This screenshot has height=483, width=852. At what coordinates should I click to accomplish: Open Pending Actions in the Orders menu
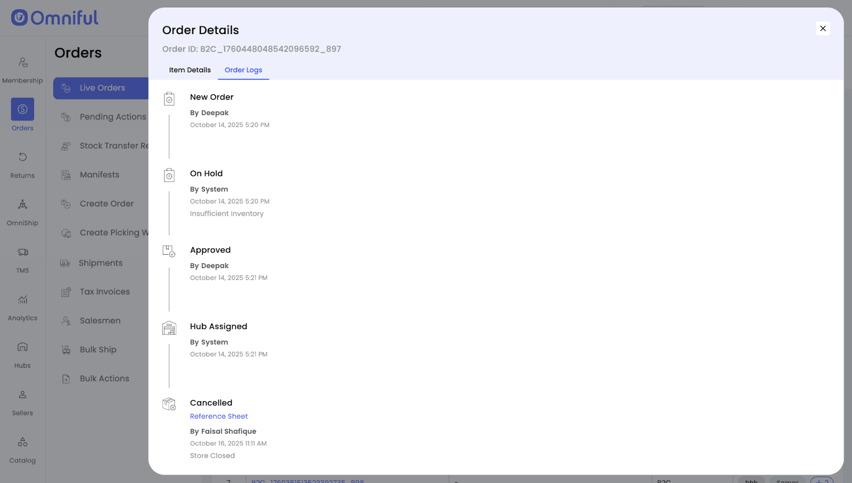112,117
